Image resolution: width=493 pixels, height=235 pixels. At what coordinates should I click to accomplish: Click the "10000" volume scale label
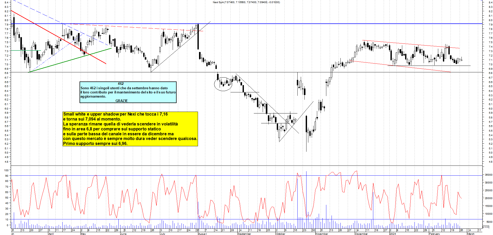[488, 214]
